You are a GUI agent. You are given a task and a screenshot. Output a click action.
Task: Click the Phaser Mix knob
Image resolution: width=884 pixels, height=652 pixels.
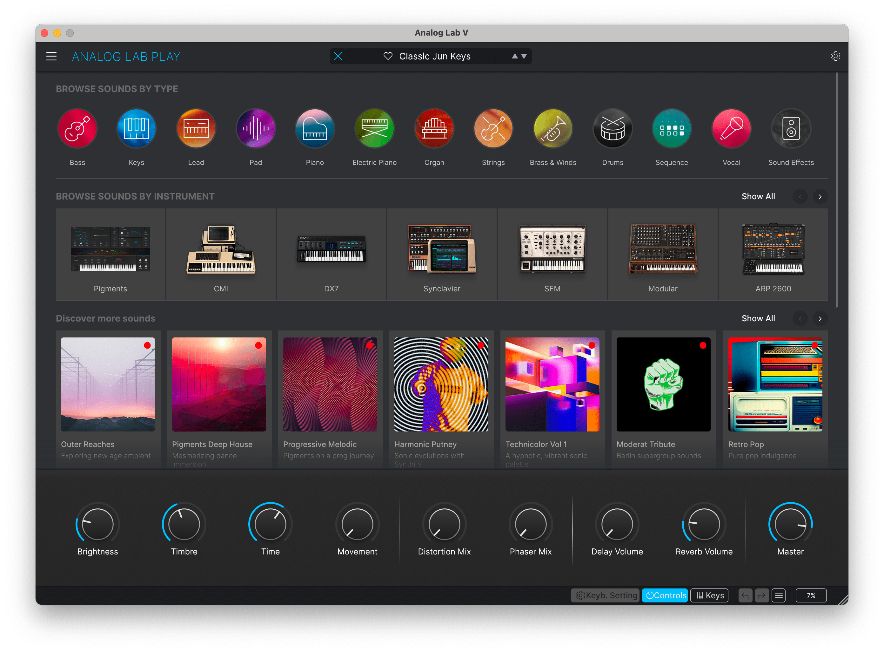coord(531,524)
